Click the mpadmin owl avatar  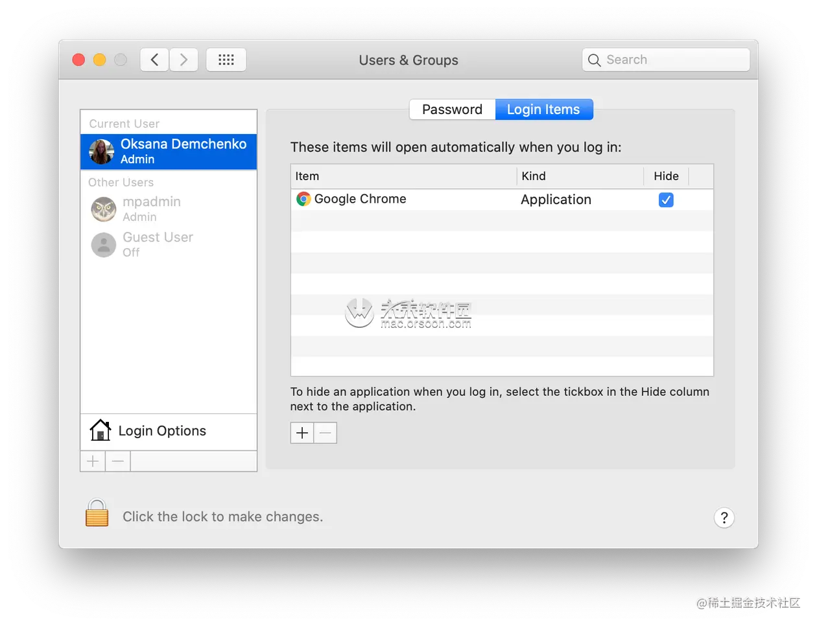104,209
